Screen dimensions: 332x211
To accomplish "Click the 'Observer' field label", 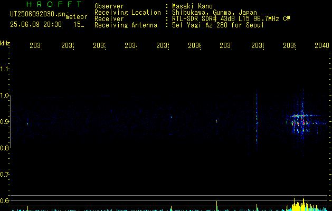I will (x=109, y=6).
